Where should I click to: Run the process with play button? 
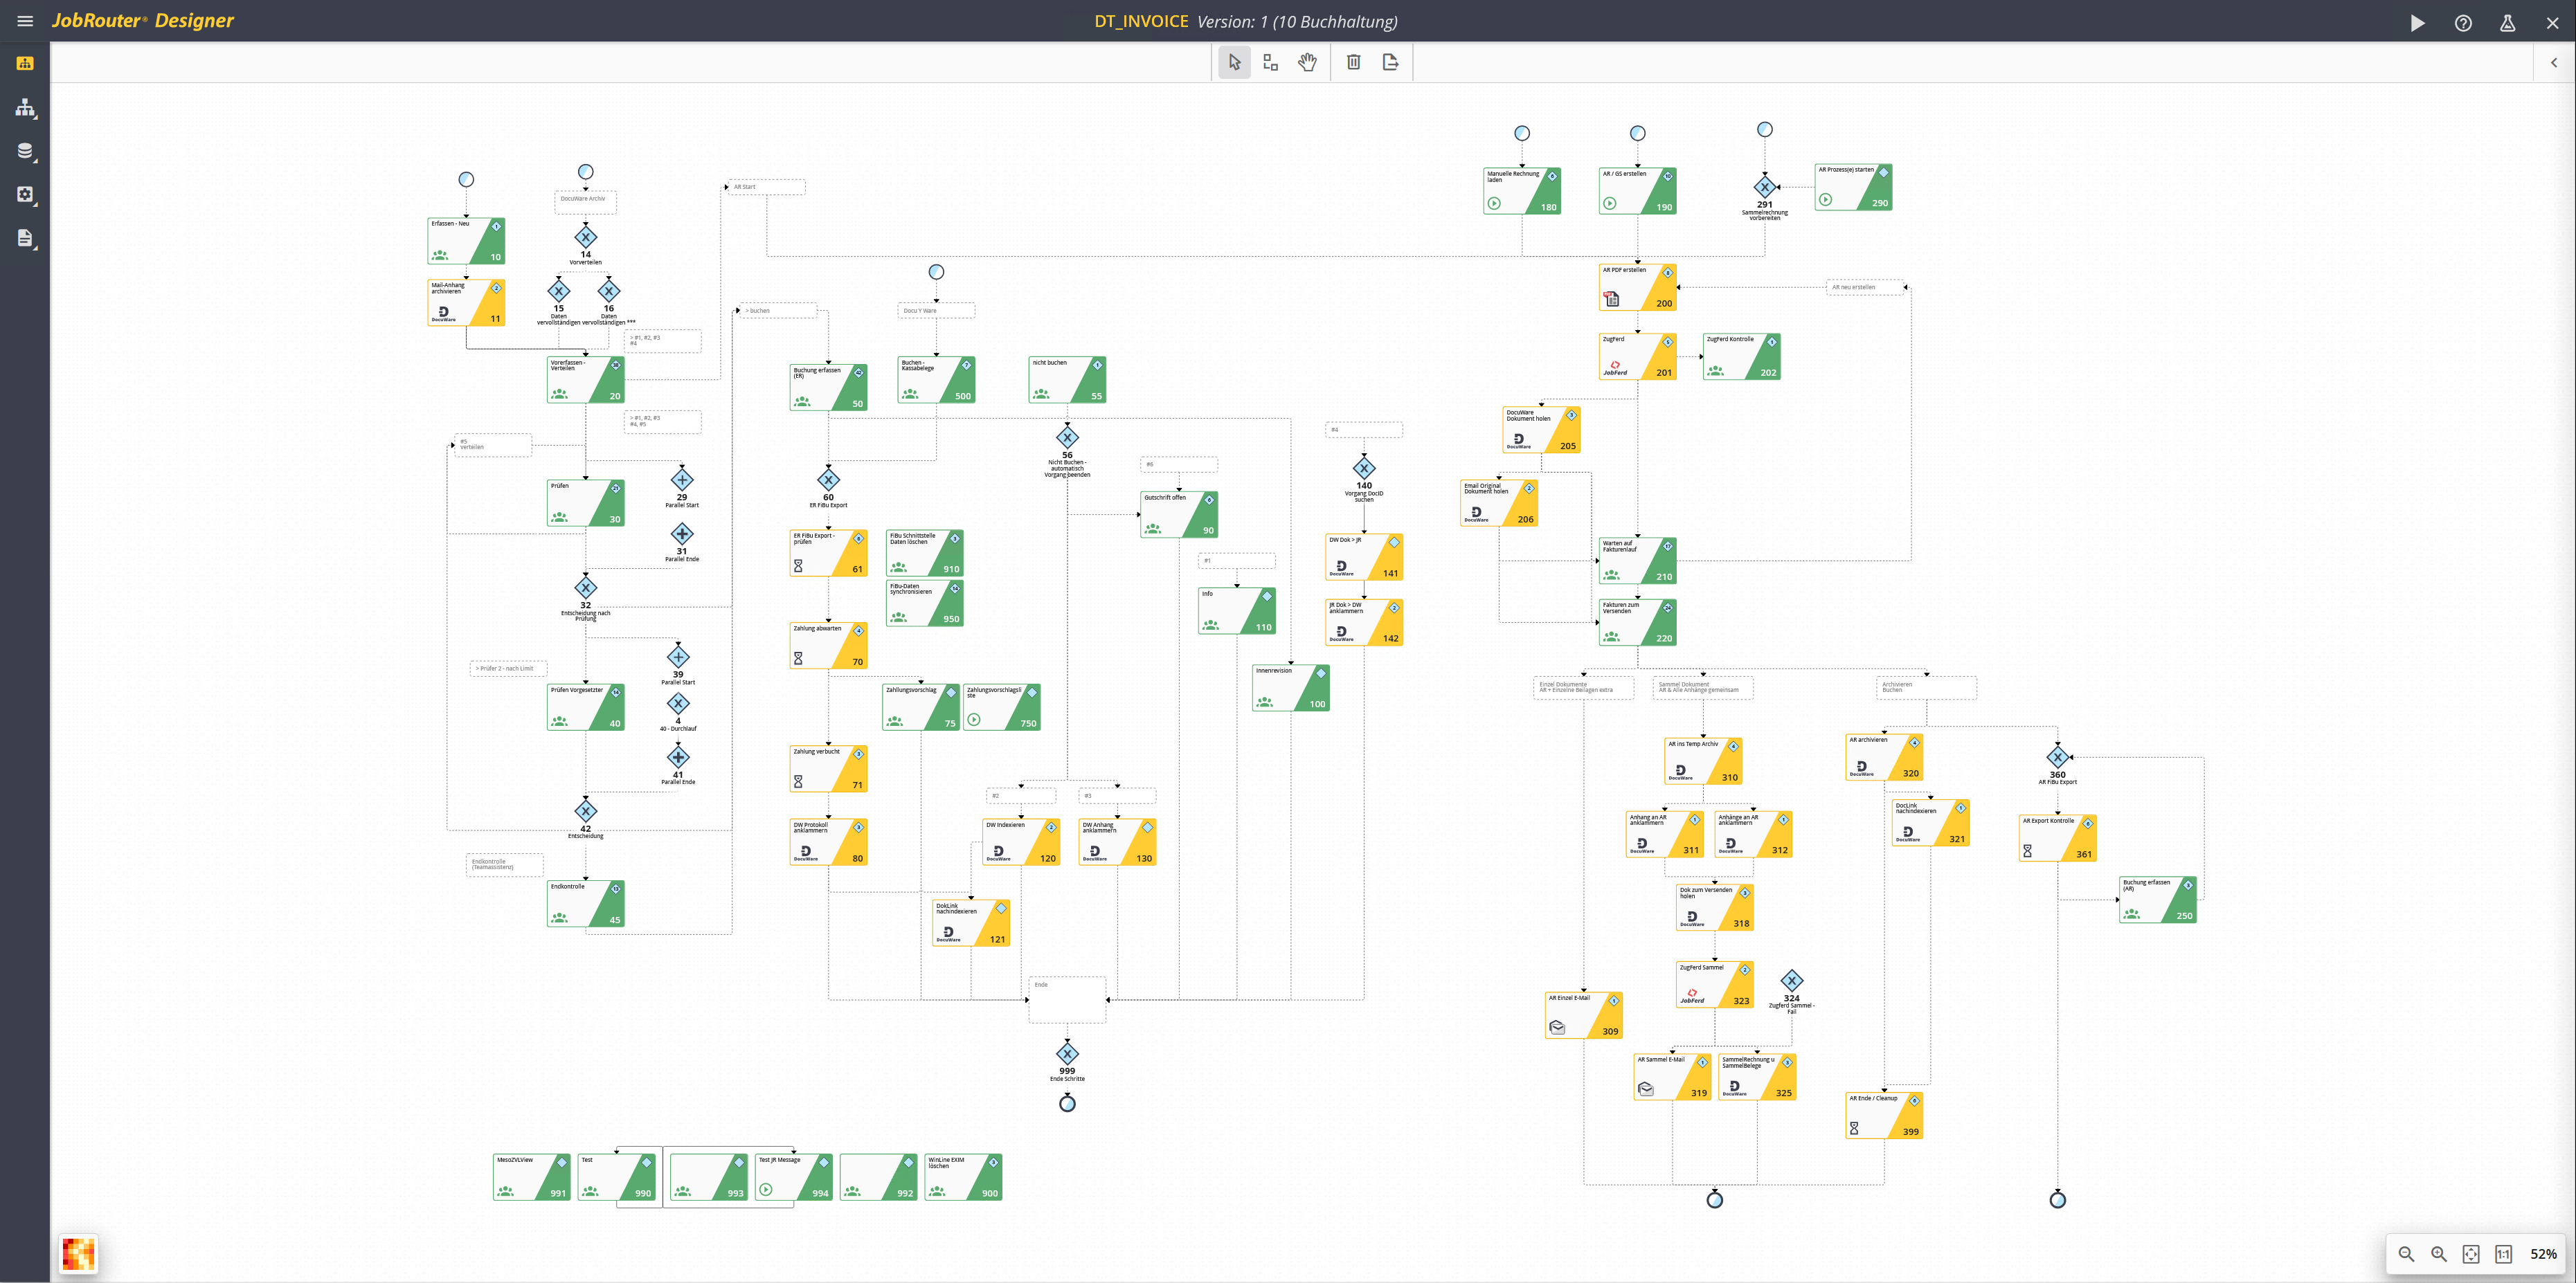point(2417,22)
